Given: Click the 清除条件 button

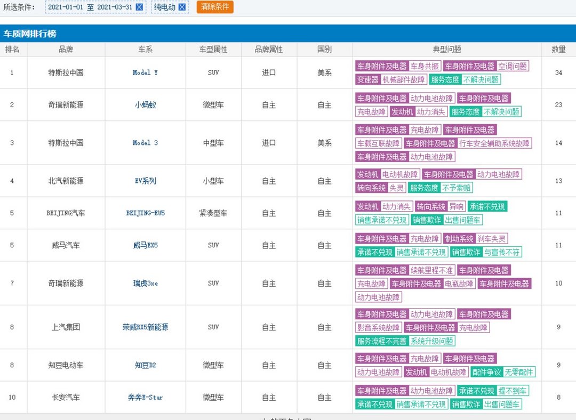Looking at the screenshot, I should [215, 7].
